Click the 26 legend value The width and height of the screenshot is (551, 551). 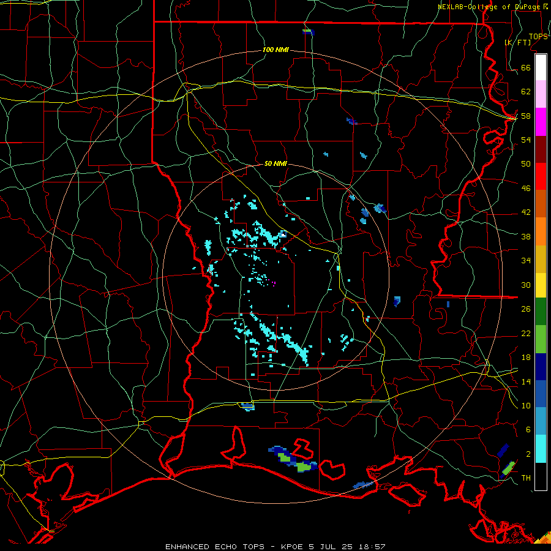coord(526,309)
